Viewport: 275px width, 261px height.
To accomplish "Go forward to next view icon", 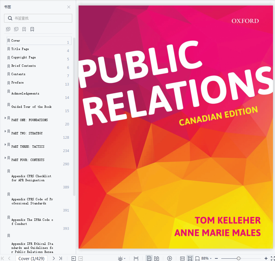I will [x=81, y=258].
